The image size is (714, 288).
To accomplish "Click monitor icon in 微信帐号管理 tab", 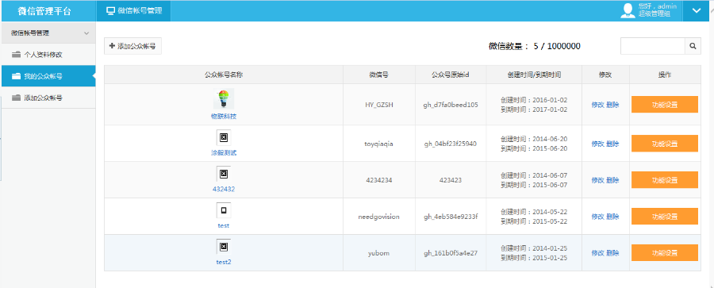I will pyautogui.click(x=110, y=11).
